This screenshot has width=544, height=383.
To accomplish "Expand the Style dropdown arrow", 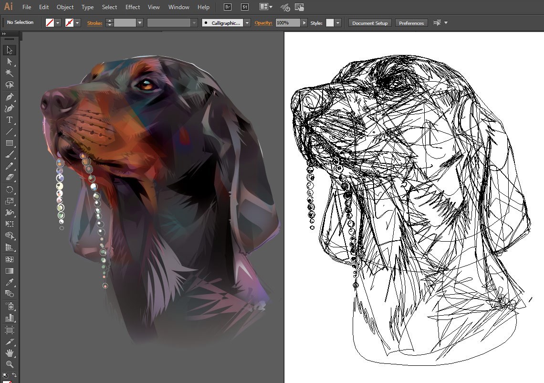I will coord(337,23).
